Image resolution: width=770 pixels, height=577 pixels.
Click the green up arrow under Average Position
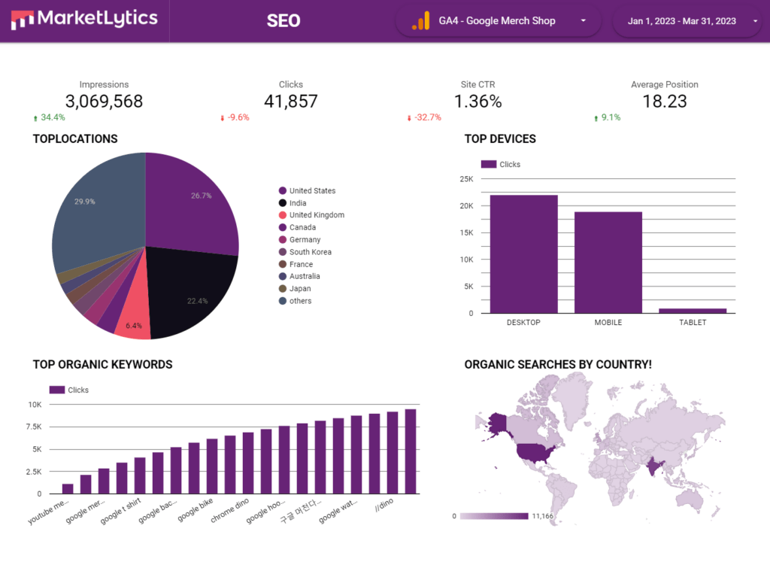click(596, 118)
